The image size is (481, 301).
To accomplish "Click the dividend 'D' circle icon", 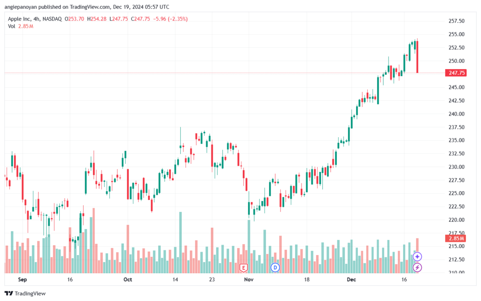I will point(275,268).
